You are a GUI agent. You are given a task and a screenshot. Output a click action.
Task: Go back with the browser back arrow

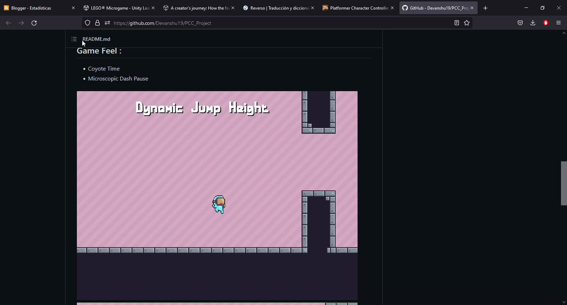tap(9, 23)
